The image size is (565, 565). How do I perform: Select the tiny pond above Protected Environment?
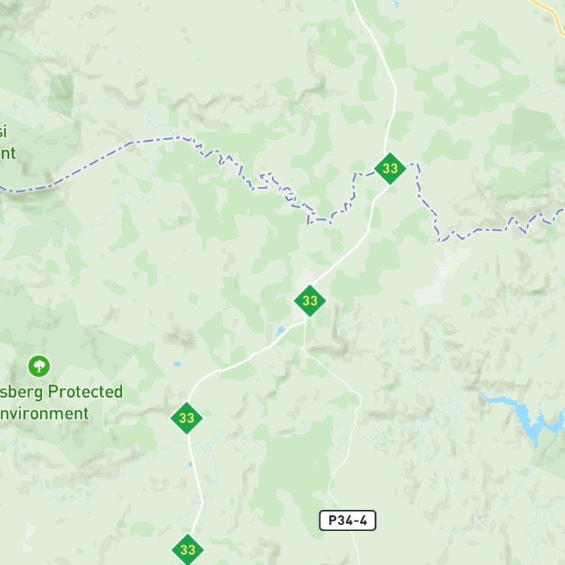177,364
